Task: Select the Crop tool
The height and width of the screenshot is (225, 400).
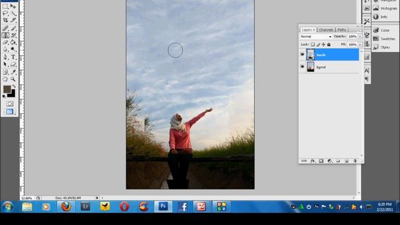Action: (6, 20)
